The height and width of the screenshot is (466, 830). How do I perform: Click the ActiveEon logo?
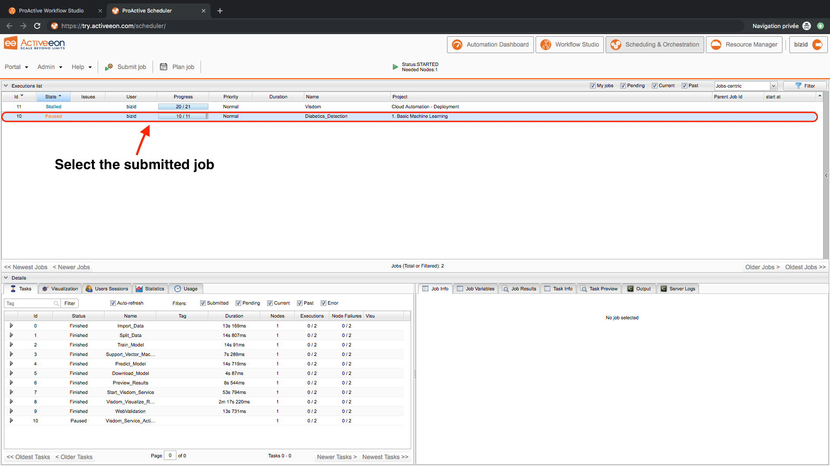click(35, 44)
